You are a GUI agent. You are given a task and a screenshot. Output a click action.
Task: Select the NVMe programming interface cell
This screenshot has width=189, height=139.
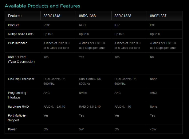point(83,93)
